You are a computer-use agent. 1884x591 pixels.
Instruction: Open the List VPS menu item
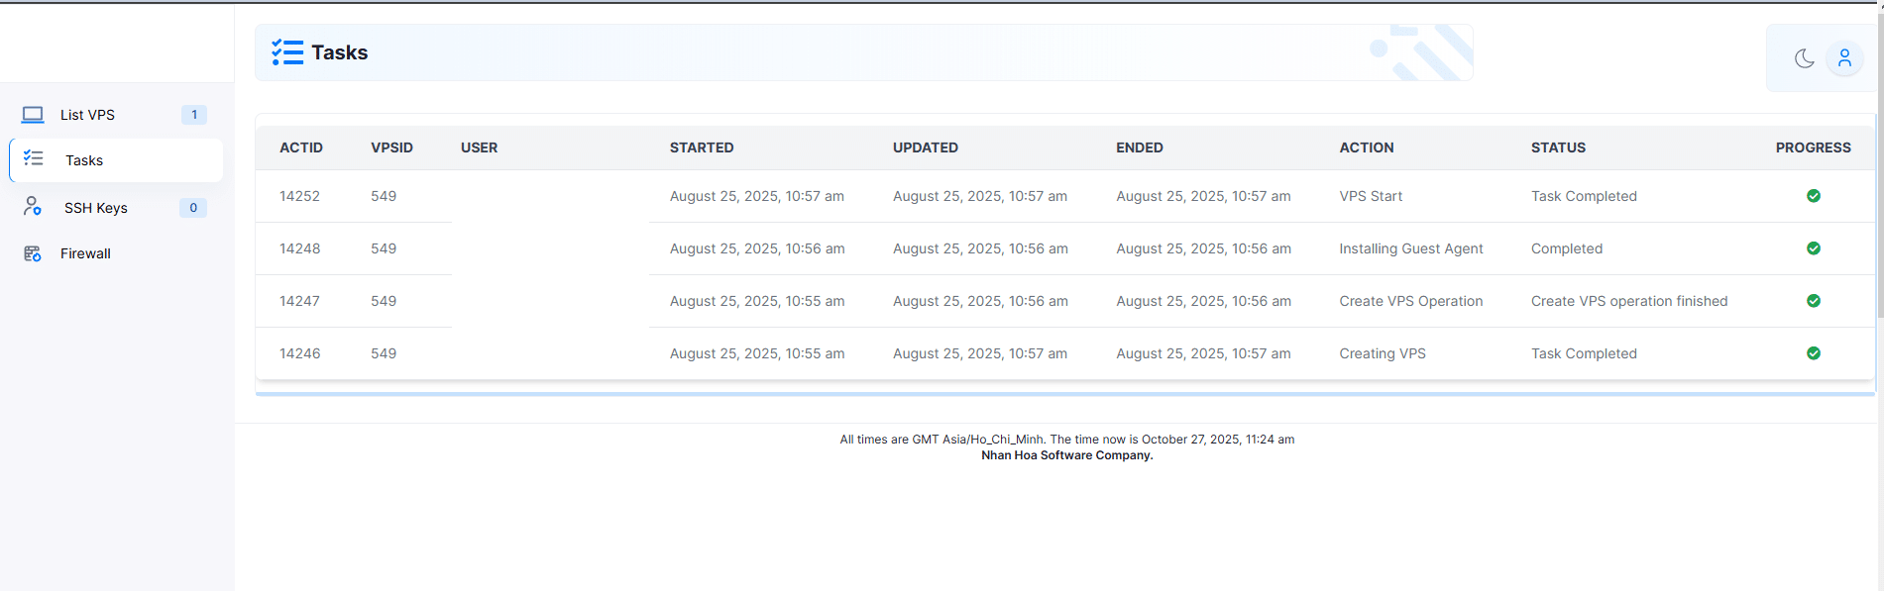click(87, 115)
